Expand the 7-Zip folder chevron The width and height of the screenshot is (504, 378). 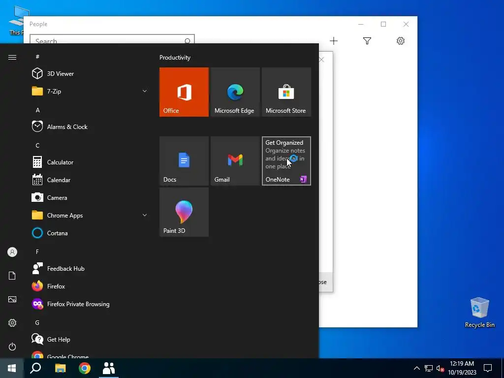point(145,91)
